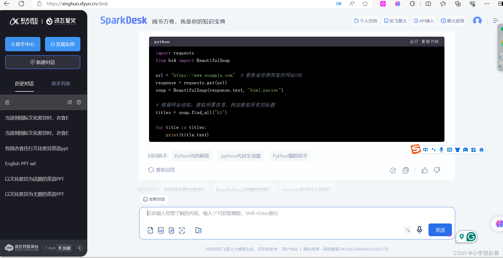The height and width of the screenshot is (258, 503).
Task: Copy the code with 复制代码
Action: coord(430,42)
